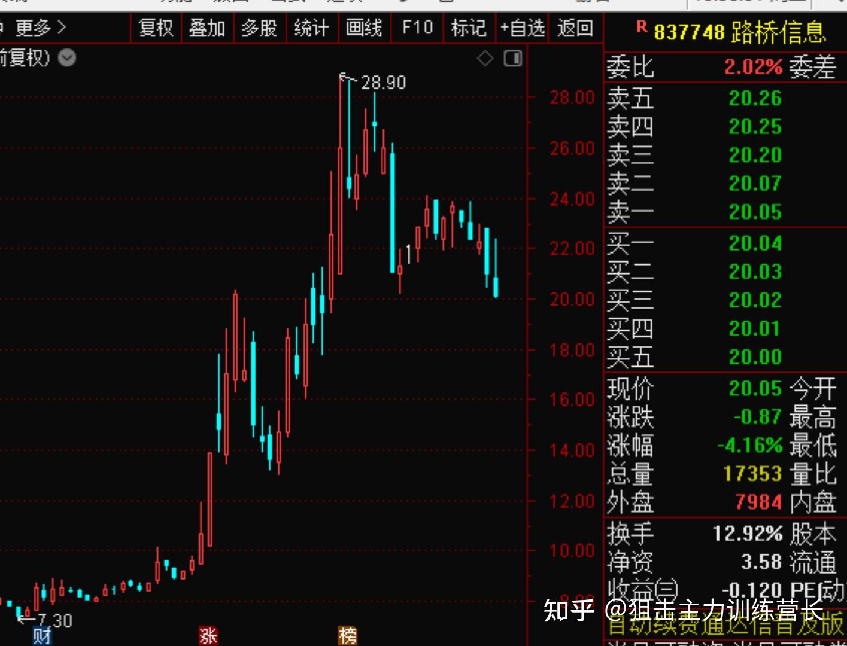The height and width of the screenshot is (646, 847).
Task: Click the 标记 mark button
Action: pos(469,28)
